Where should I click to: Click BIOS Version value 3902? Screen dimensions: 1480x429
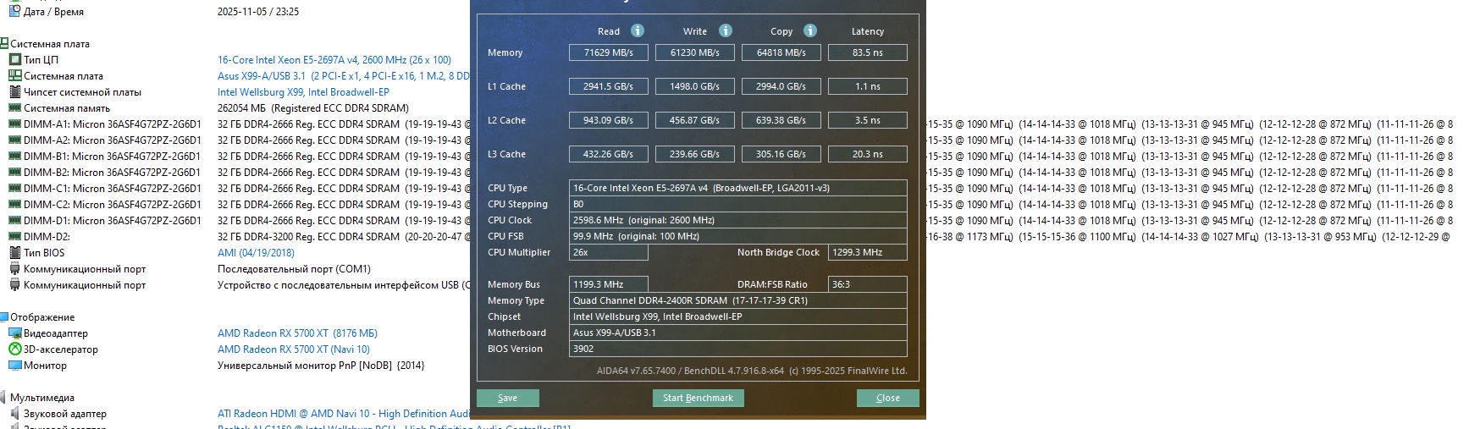[x=738, y=349]
